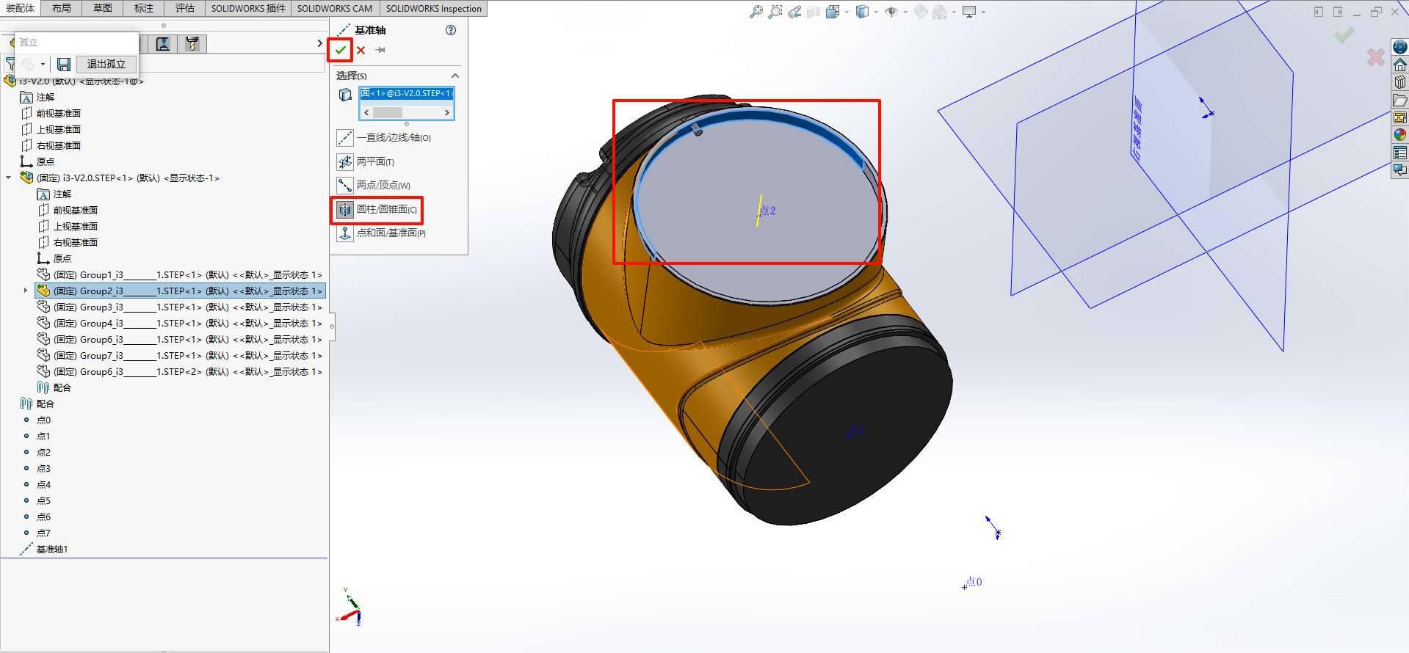Viewport: 1409px width, 653px height.
Task: Open the View Settings dropdown arrow
Action: (x=983, y=12)
